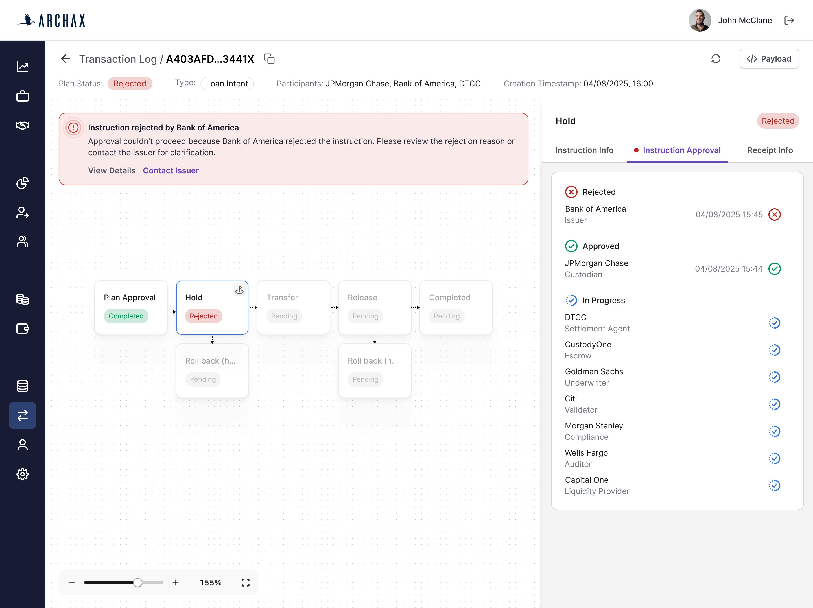Screen dimensions: 813x608
Task: Click the logout icon next to John McClane
Action: [x=789, y=20]
